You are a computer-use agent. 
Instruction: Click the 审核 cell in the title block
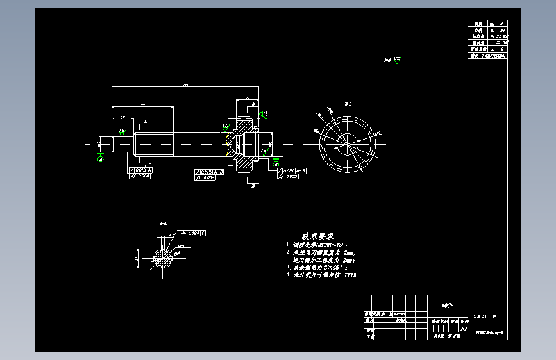click(x=370, y=331)
